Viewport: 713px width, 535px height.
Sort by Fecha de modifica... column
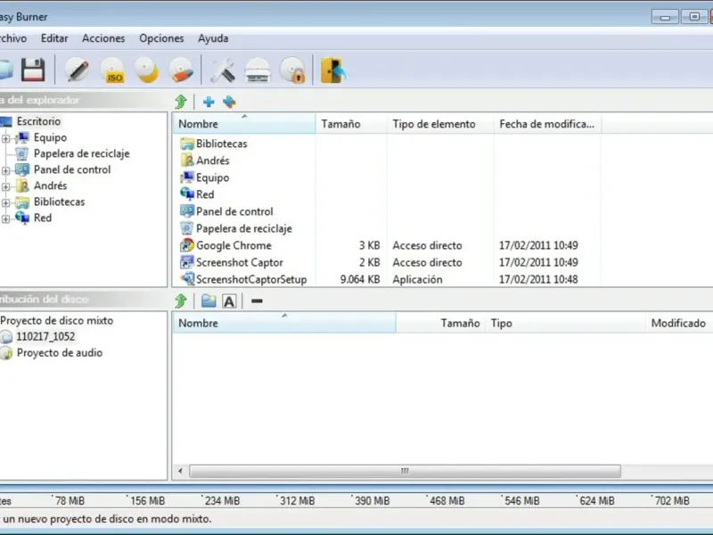click(x=547, y=124)
